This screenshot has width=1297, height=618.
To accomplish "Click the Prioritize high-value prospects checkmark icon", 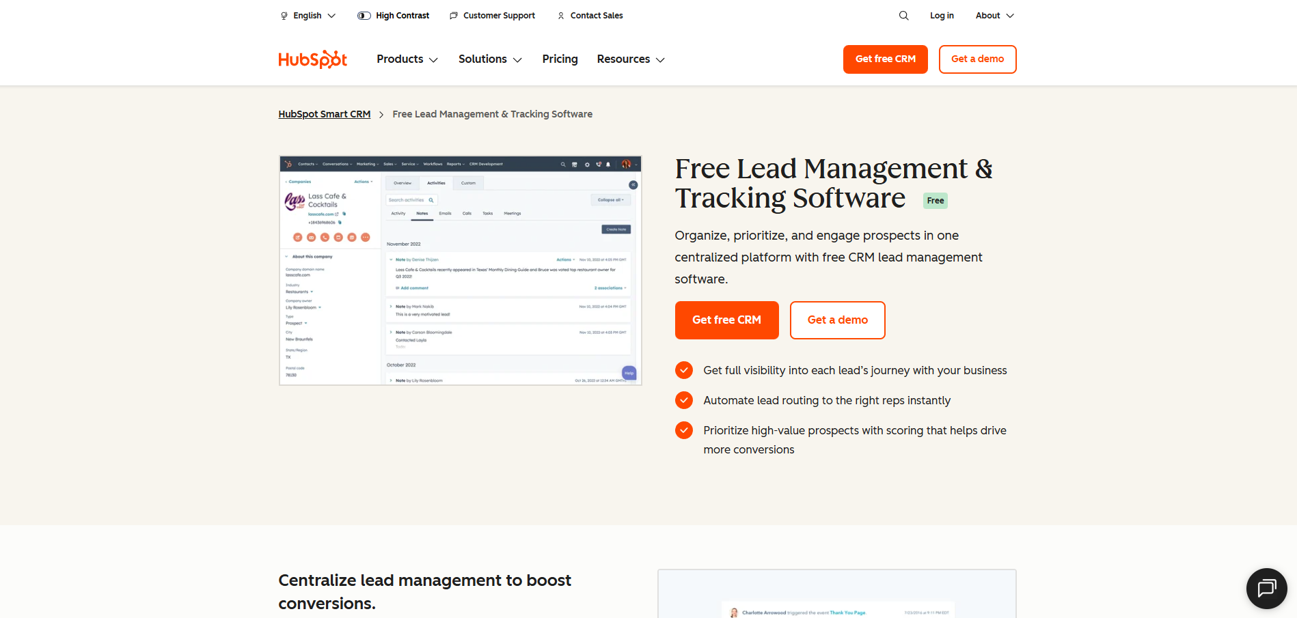I will coord(684,430).
